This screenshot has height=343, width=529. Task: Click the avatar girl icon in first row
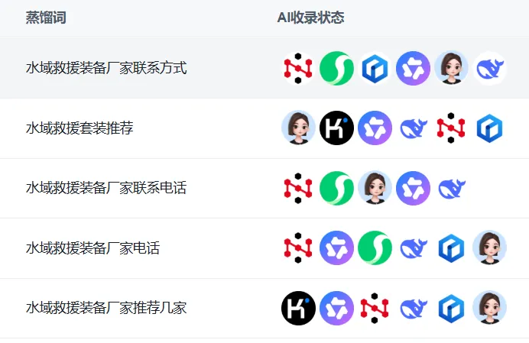tap(451, 68)
